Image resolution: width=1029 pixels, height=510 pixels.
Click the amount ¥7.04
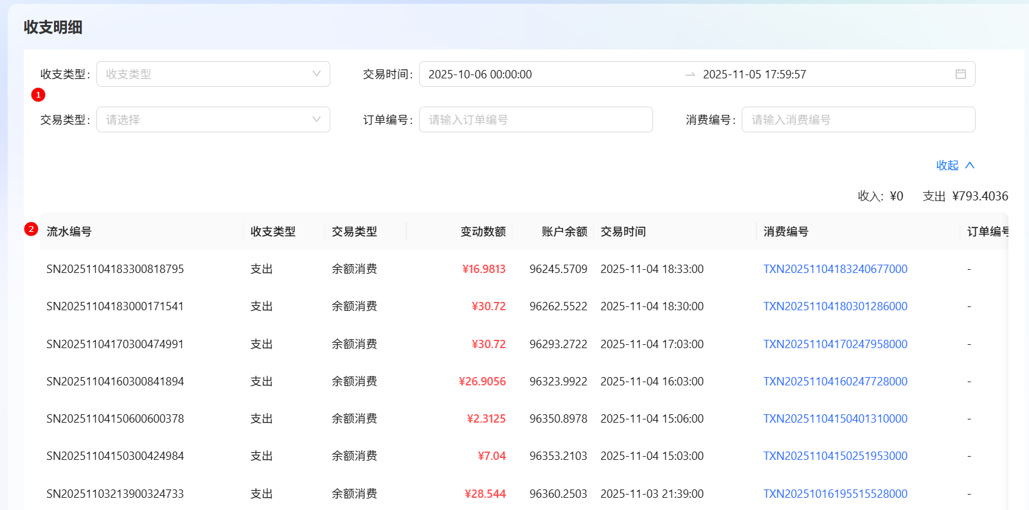point(492,456)
